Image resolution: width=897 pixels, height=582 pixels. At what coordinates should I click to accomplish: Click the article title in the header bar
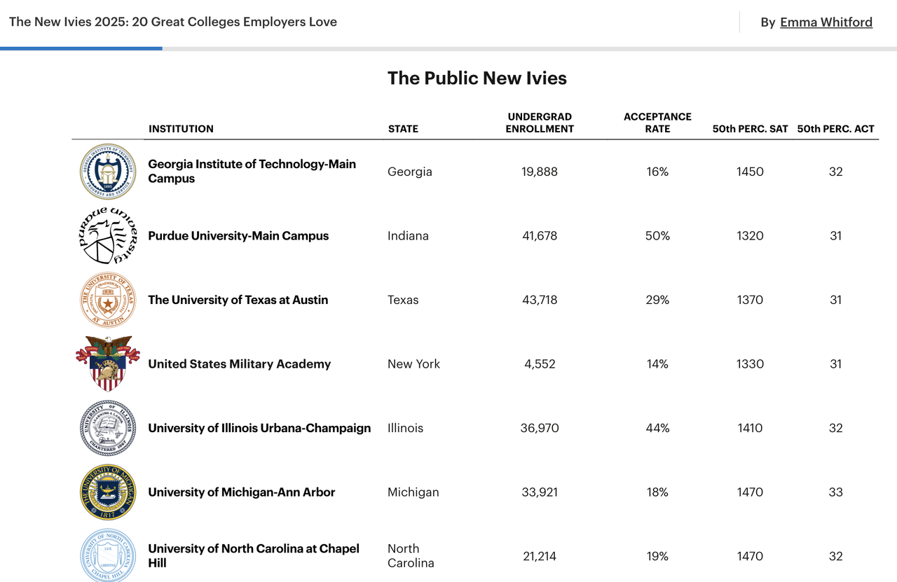173,22
